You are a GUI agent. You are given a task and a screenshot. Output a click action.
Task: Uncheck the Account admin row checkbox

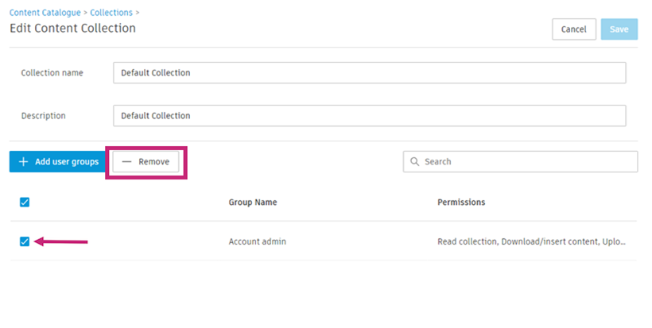[25, 241]
